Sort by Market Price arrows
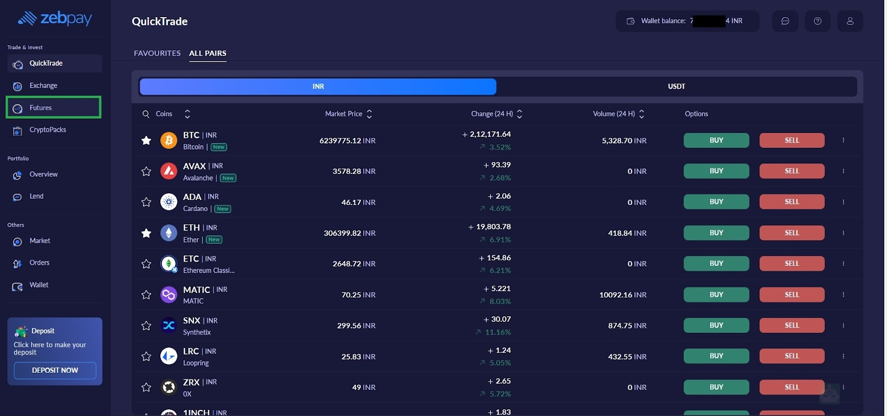 (x=369, y=114)
